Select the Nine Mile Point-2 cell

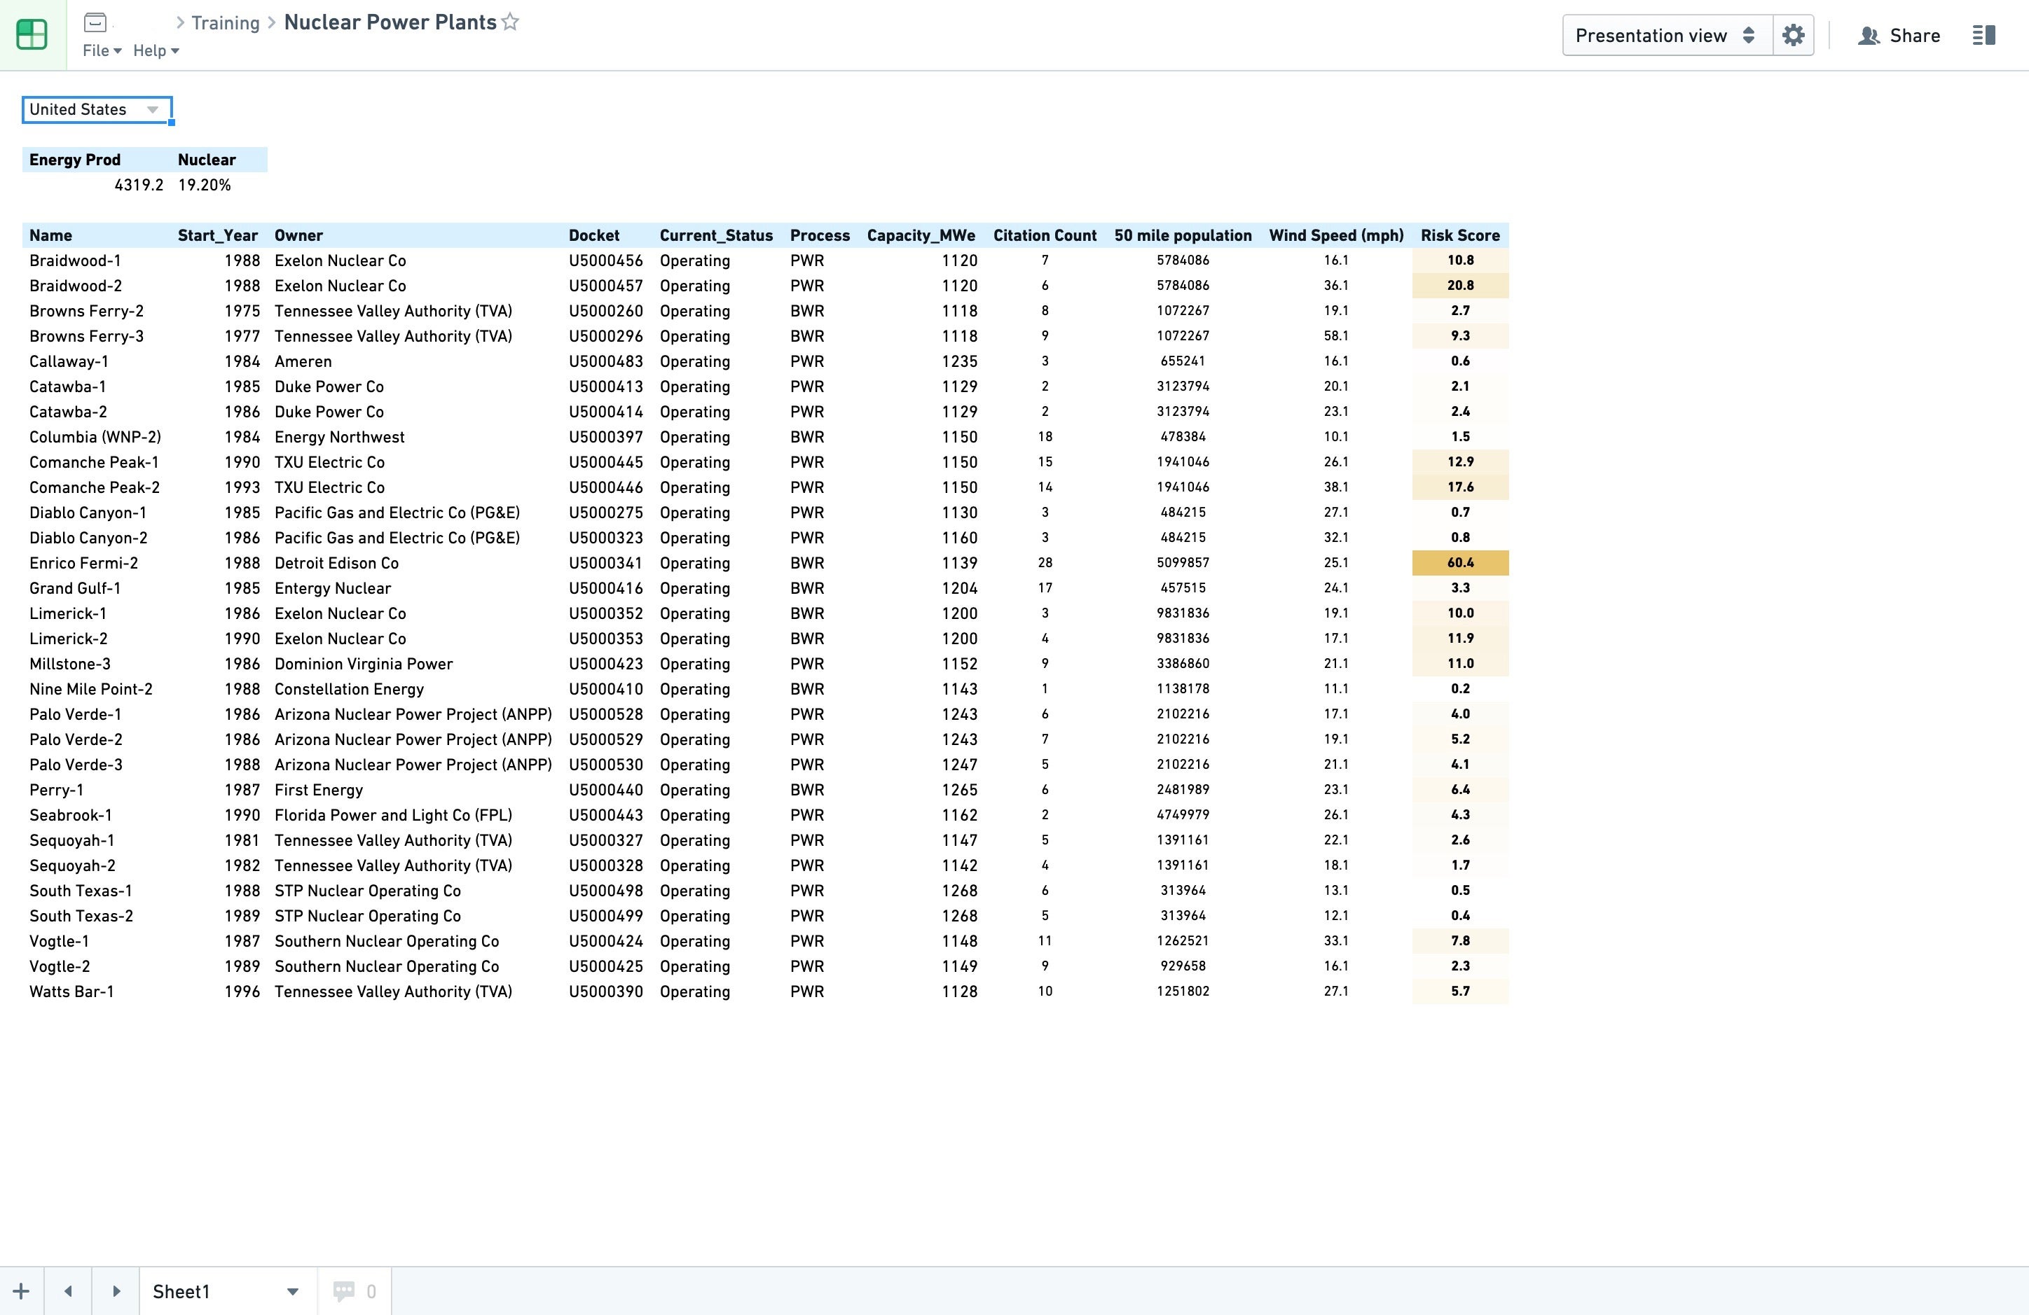(x=90, y=688)
